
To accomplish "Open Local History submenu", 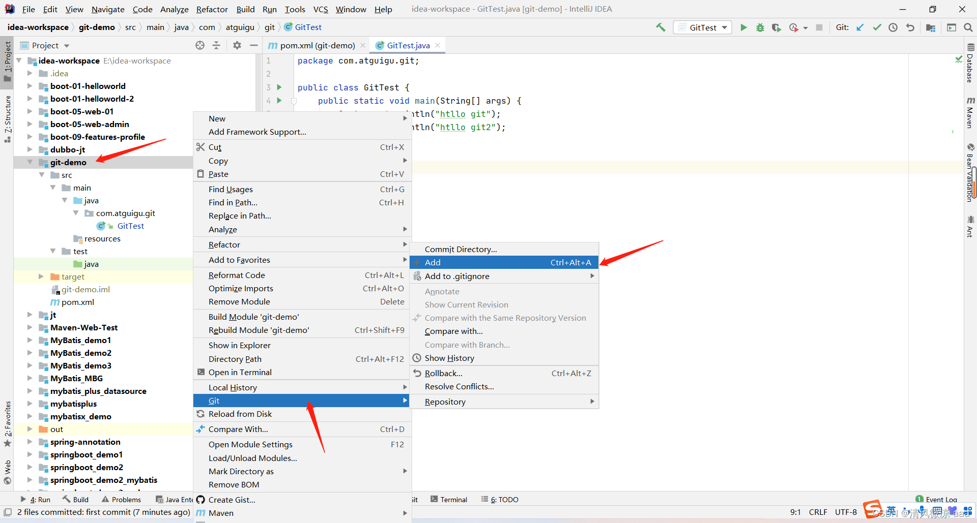I will pyautogui.click(x=302, y=387).
